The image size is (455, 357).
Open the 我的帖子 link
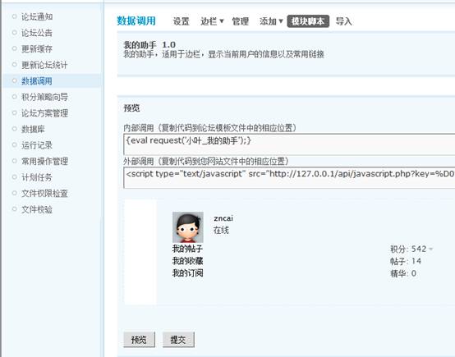(x=187, y=249)
